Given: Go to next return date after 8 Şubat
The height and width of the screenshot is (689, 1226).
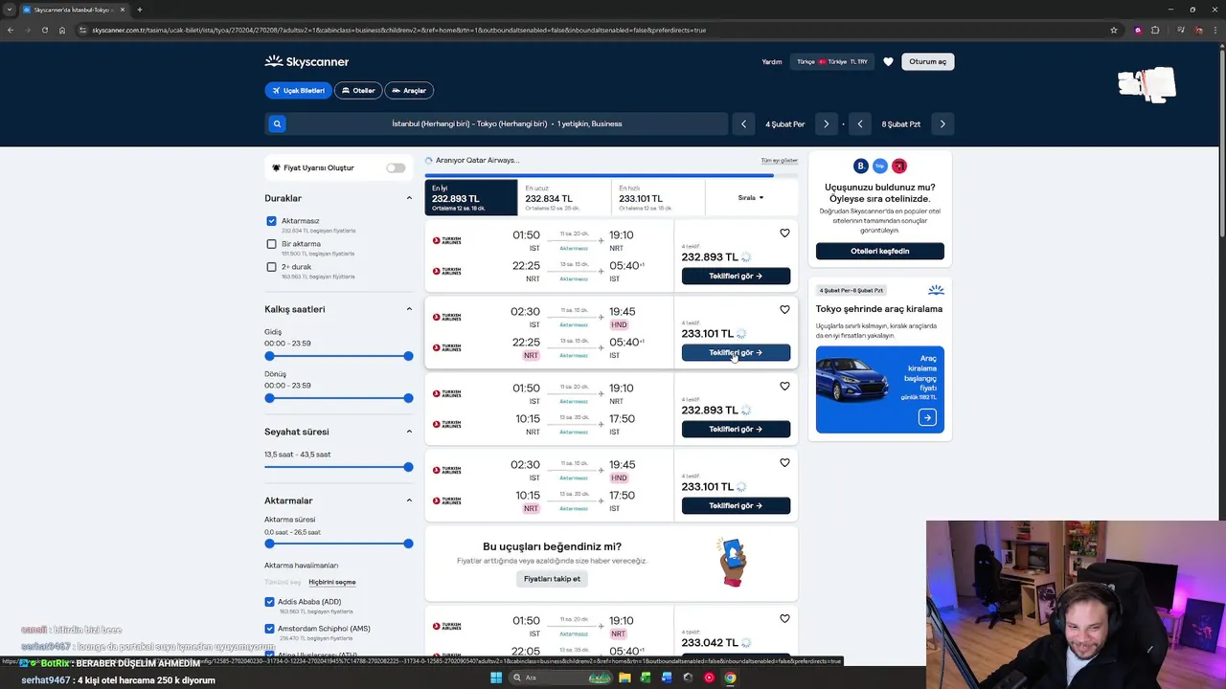Looking at the screenshot, I should point(942,123).
